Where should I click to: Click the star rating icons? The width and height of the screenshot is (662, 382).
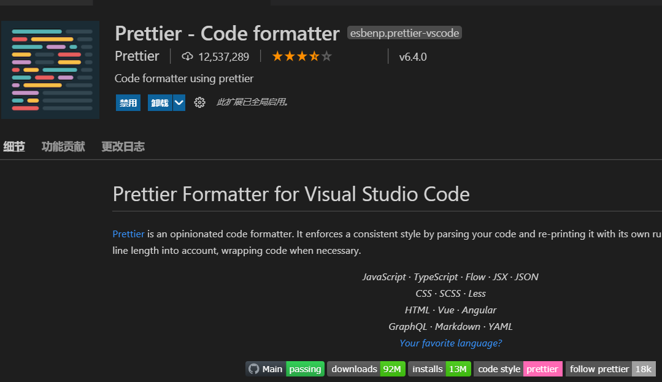click(301, 56)
